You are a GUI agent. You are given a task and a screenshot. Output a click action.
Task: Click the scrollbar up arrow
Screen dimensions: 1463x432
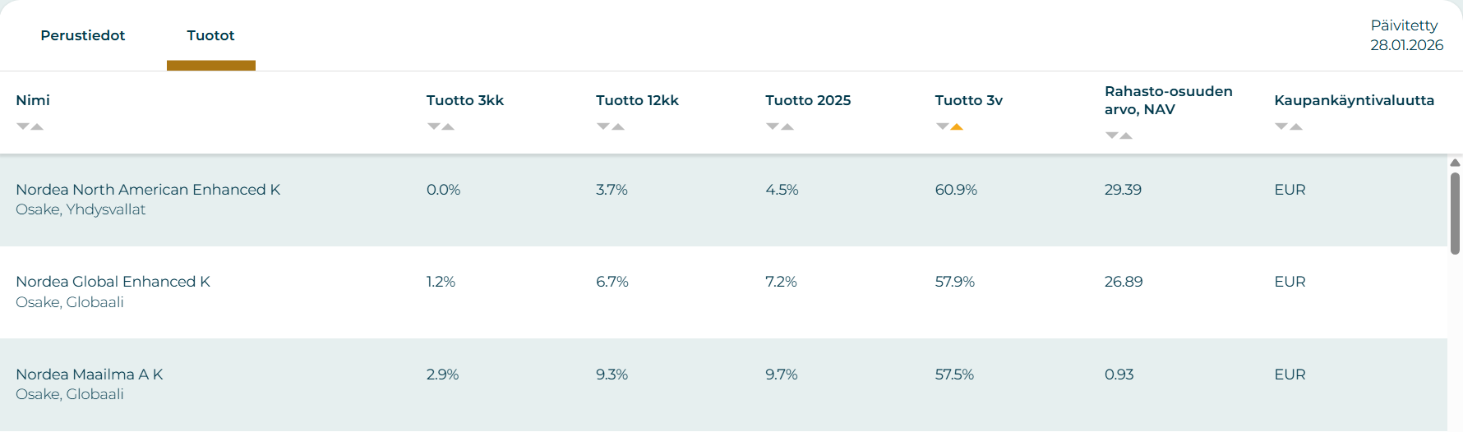[x=1455, y=163]
